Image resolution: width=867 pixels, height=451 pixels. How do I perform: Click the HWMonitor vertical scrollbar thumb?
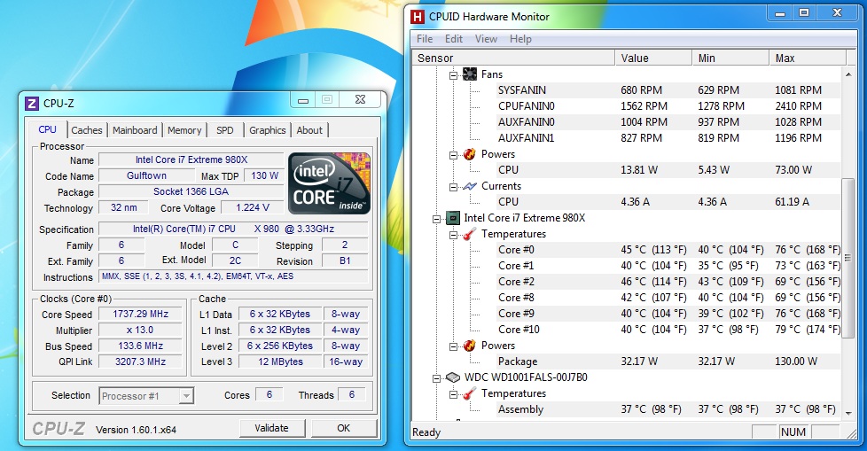pyautogui.click(x=848, y=257)
